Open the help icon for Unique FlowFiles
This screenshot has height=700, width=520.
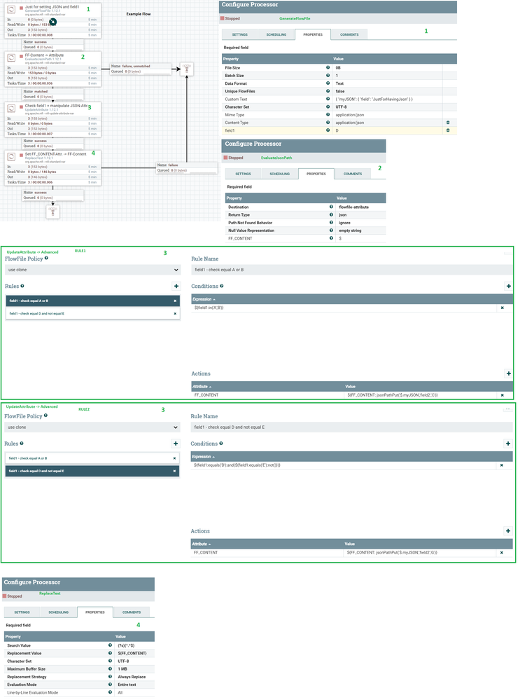click(328, 91)
